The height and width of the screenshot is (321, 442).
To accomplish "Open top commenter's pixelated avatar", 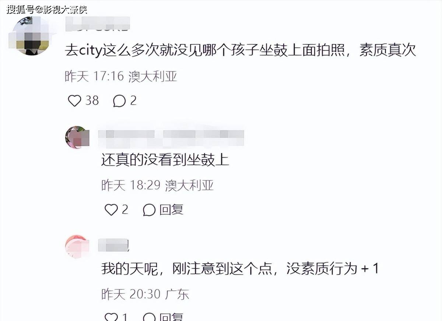I will click(29, 36).
